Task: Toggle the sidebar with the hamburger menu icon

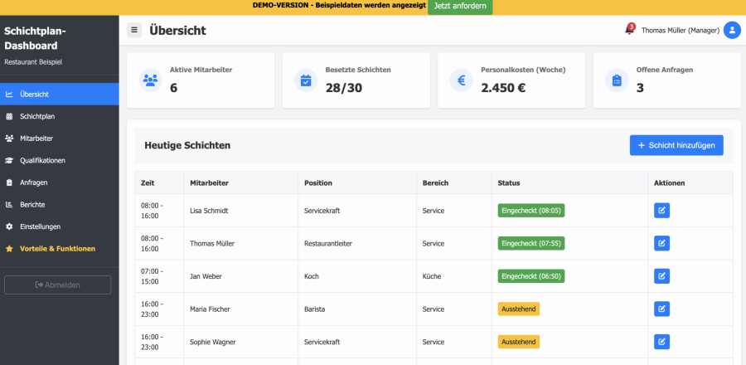Action: click(x=134, y=30)
